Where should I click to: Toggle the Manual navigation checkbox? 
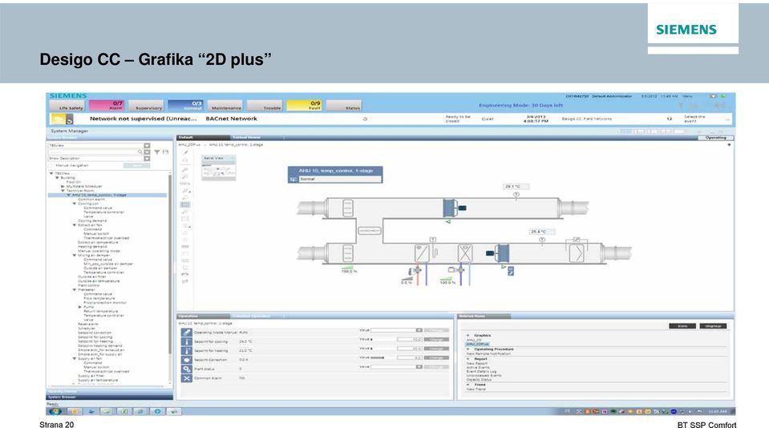(x=51, y=166)
